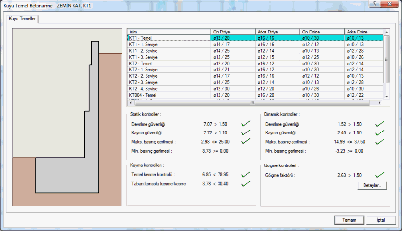Click the Dinamik kontroller group label

pos(282,114)
